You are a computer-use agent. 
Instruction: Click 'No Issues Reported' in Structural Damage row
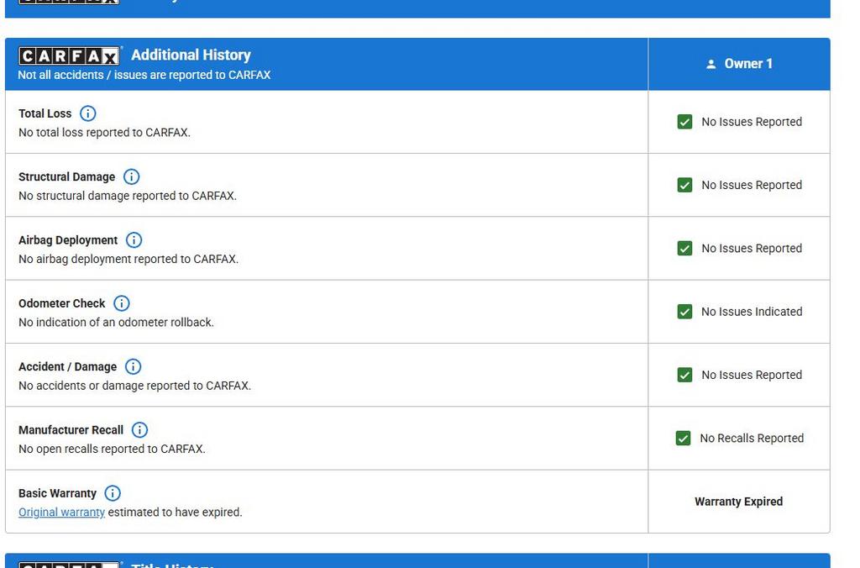coord(752,185)
